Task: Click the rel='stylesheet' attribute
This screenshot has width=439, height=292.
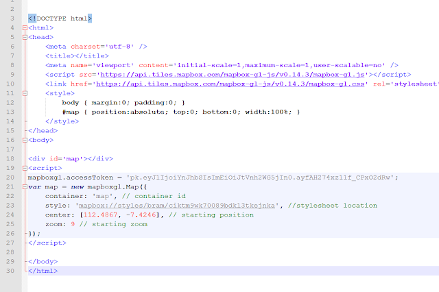Action: click(x=406, y=84)
